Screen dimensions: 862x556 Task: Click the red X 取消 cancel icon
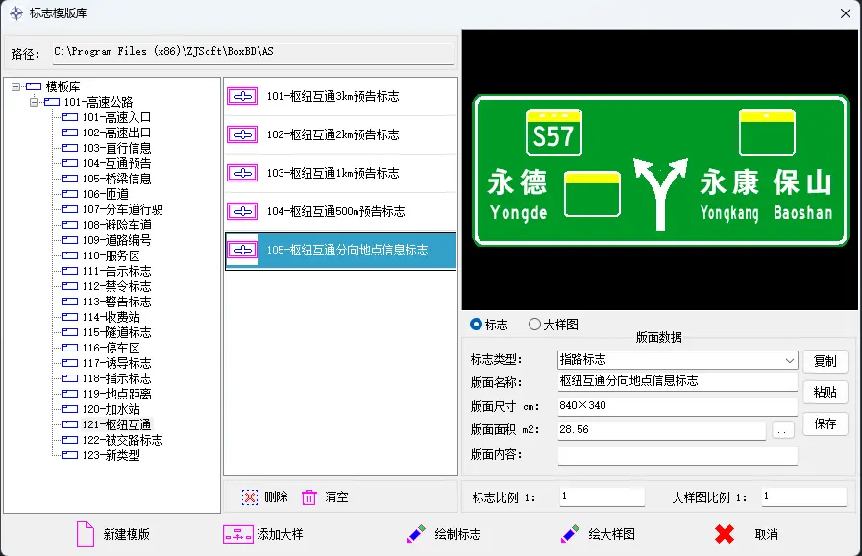(x=726, y=534)
